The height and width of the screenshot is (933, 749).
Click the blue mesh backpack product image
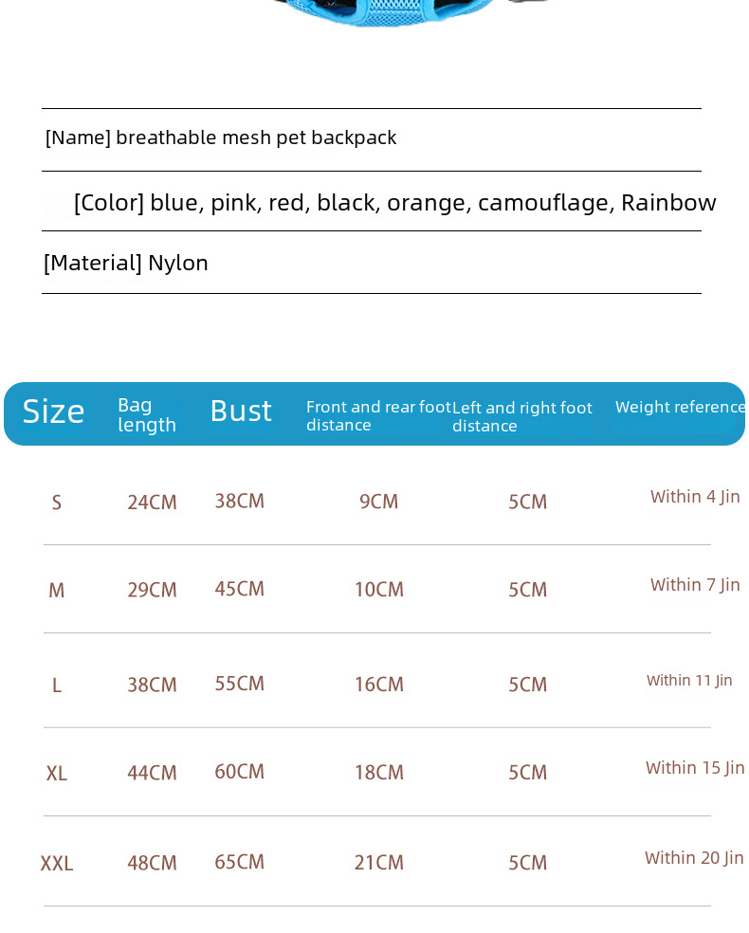pos(408,13)
